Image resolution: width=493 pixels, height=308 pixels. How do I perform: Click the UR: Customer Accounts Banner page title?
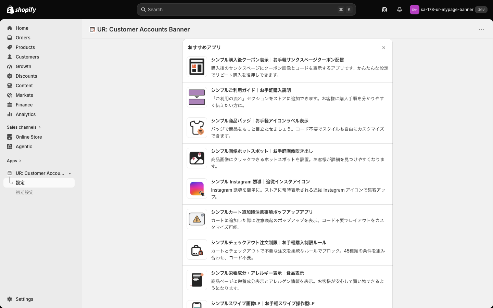point(143,29)
